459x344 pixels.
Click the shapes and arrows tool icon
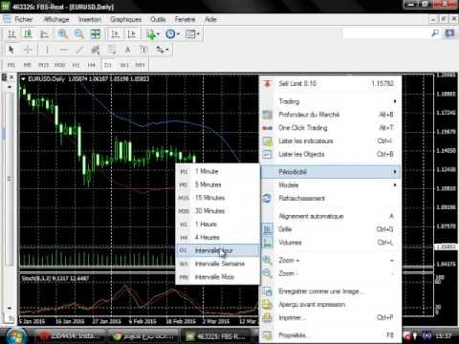click(161, 50)
